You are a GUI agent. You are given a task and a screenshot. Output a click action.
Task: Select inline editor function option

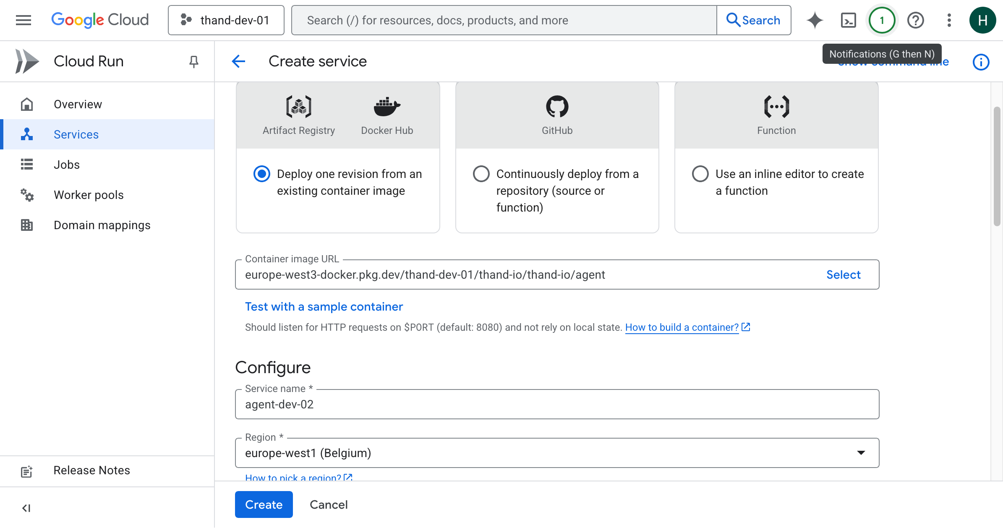click(x=700, y=174)
